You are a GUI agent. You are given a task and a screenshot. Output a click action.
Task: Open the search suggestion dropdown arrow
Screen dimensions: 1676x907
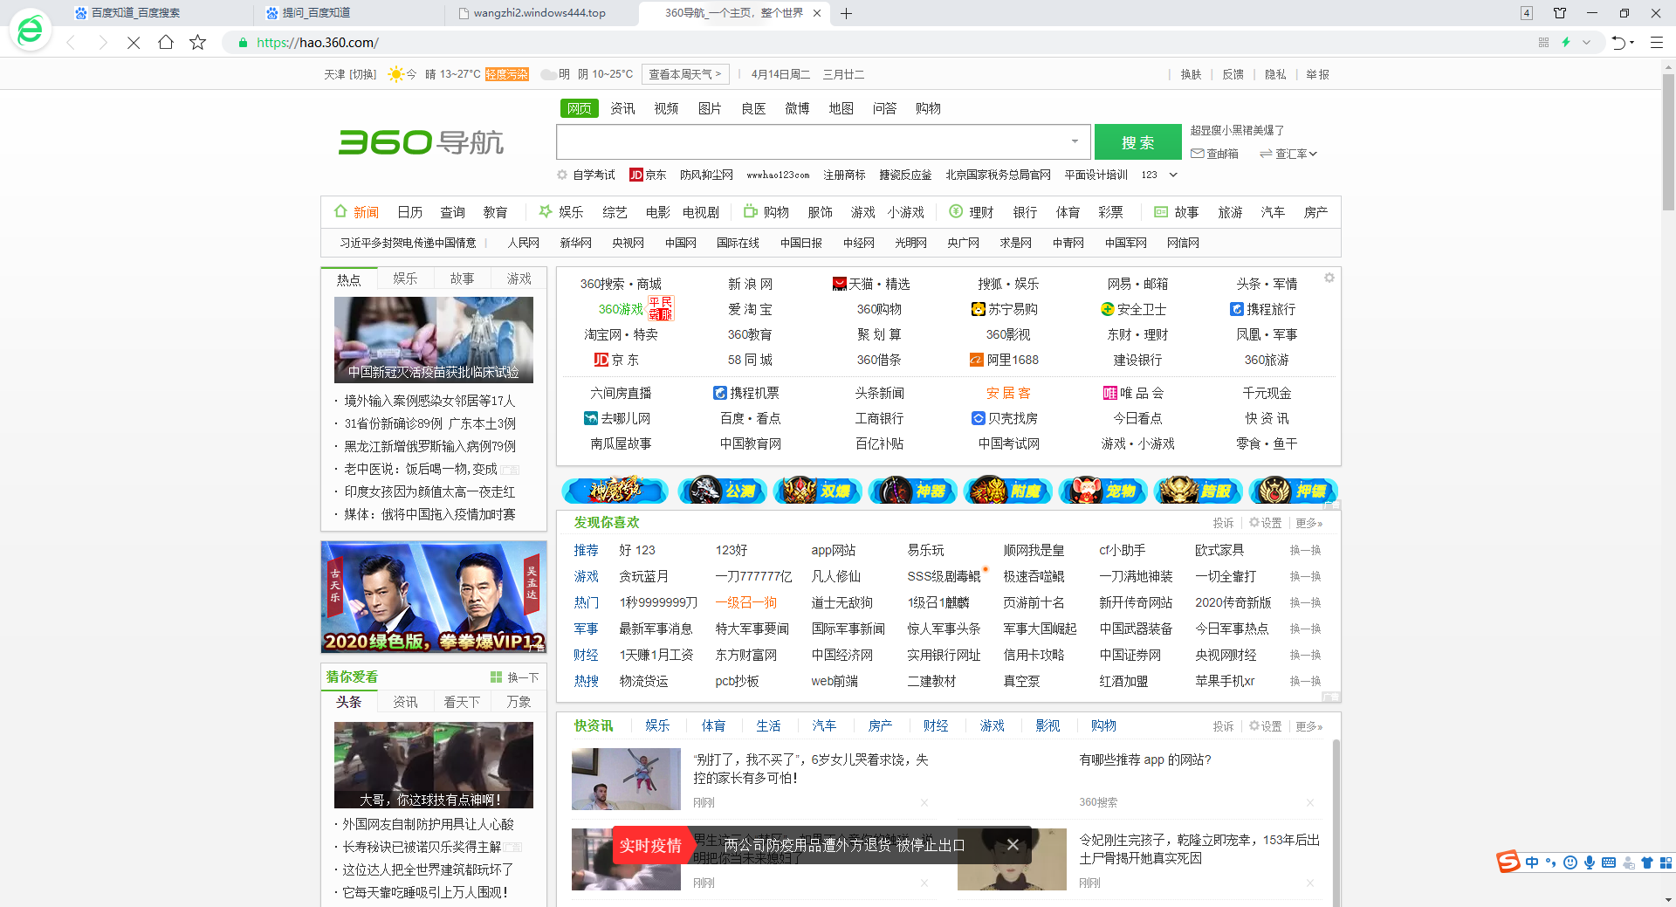point(1075,141)
